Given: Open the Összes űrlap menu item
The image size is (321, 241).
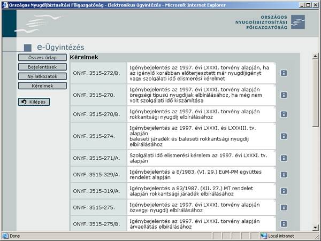Looking at the screenshot, I should (42, 58).
